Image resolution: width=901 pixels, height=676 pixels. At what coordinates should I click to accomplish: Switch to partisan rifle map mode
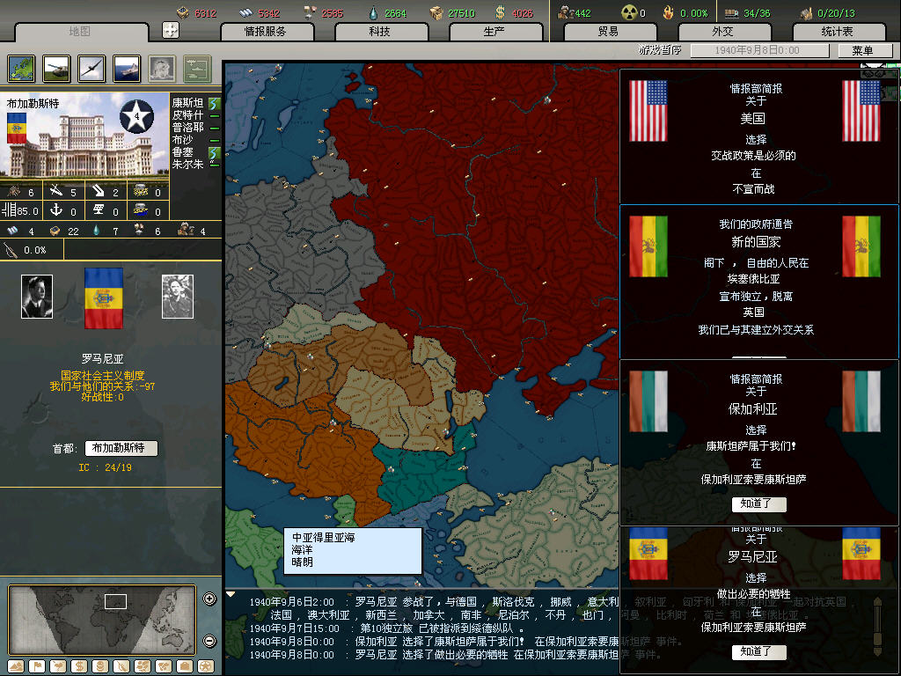(121, 666)
